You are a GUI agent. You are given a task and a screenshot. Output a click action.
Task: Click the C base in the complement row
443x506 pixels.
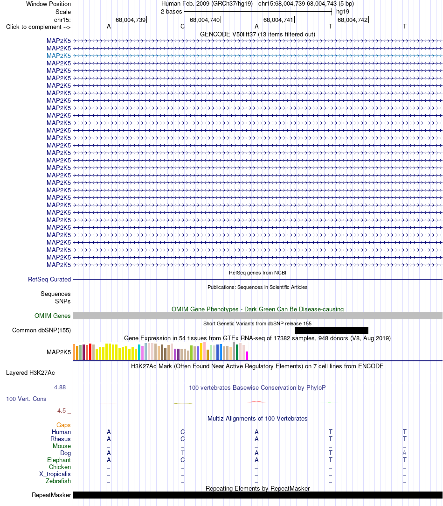tap(182, 27)
